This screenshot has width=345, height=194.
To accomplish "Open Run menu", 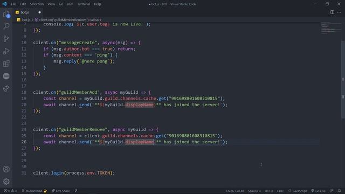I will (70, 4).
